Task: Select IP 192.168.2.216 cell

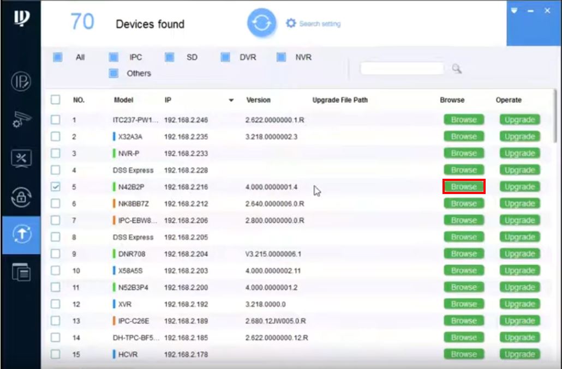Action: click(x=186, y=187)
